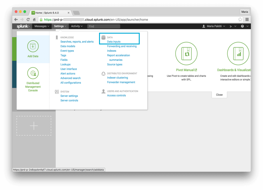Viewport: 263px width, 190px height.
Task: Open Forwarding and receiving
Action: tap(122, 46)
